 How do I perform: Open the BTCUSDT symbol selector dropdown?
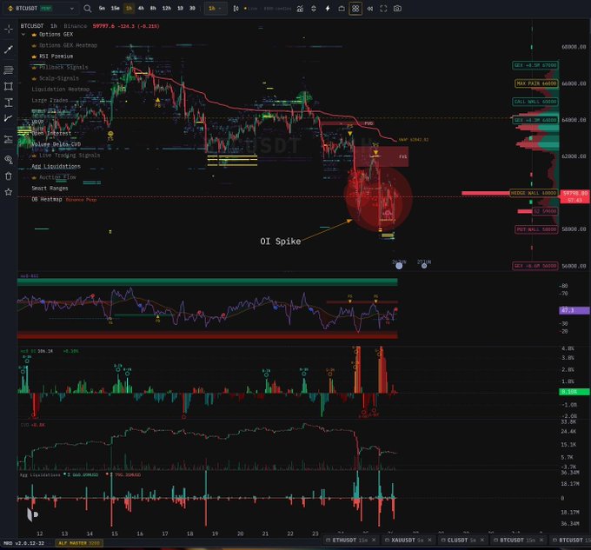(41, 9)
